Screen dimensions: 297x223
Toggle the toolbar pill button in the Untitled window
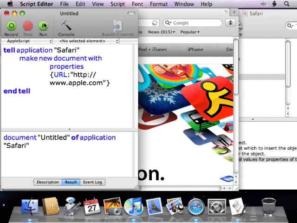tap(131, 13)
